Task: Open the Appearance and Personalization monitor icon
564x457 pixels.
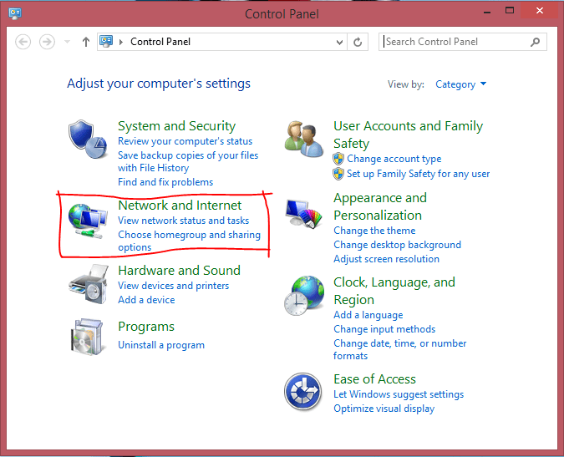Action: pos(304,214)
